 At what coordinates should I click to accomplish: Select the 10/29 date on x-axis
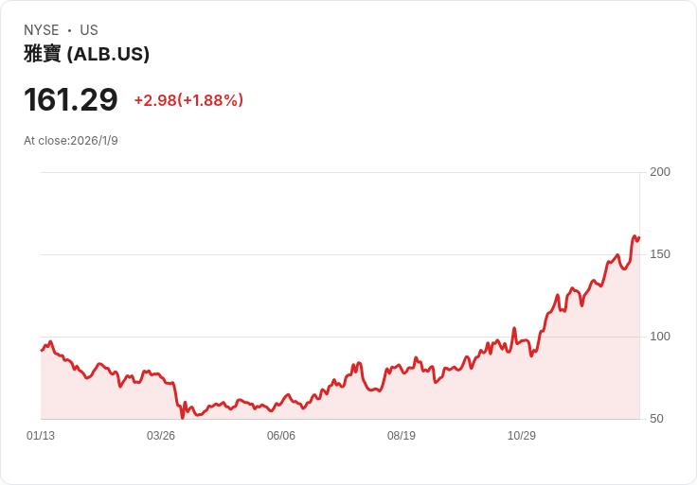522,436
